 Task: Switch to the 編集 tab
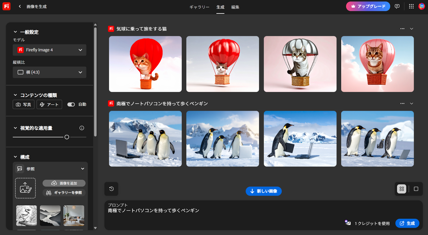coord(235,7)
